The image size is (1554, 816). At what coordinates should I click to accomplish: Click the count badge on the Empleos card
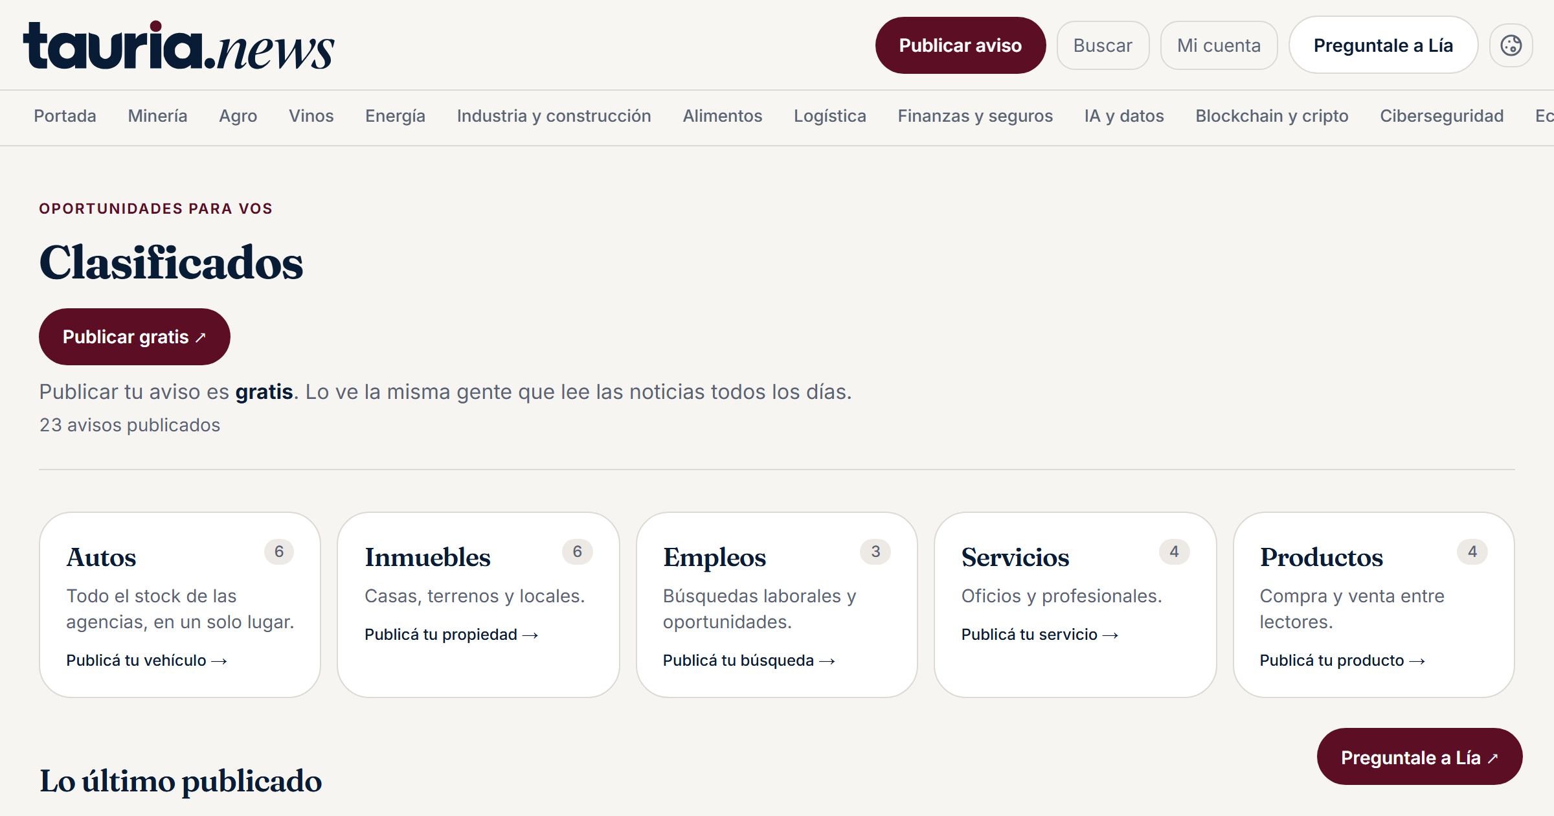coord(875,552)
